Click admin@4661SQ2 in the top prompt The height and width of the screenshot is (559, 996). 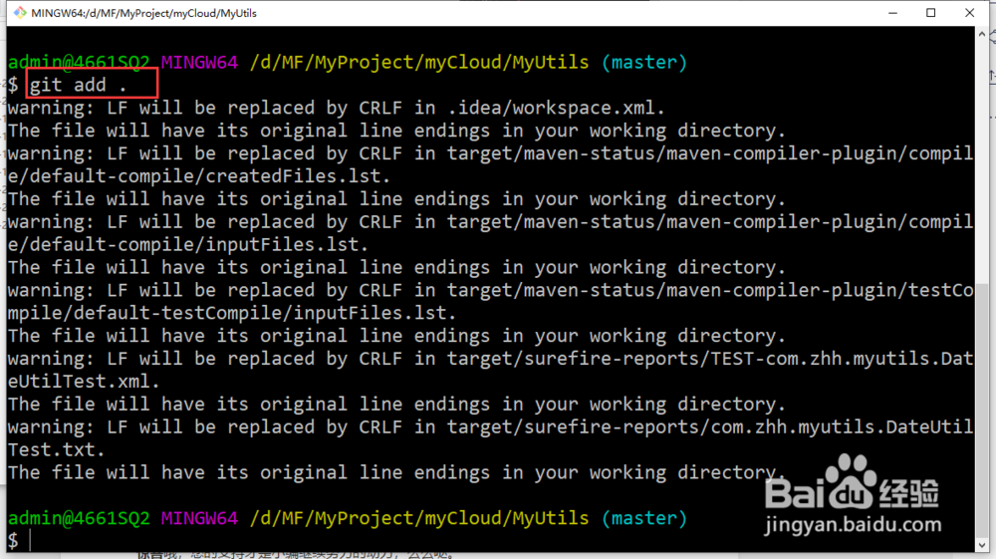tap(78, 62)
